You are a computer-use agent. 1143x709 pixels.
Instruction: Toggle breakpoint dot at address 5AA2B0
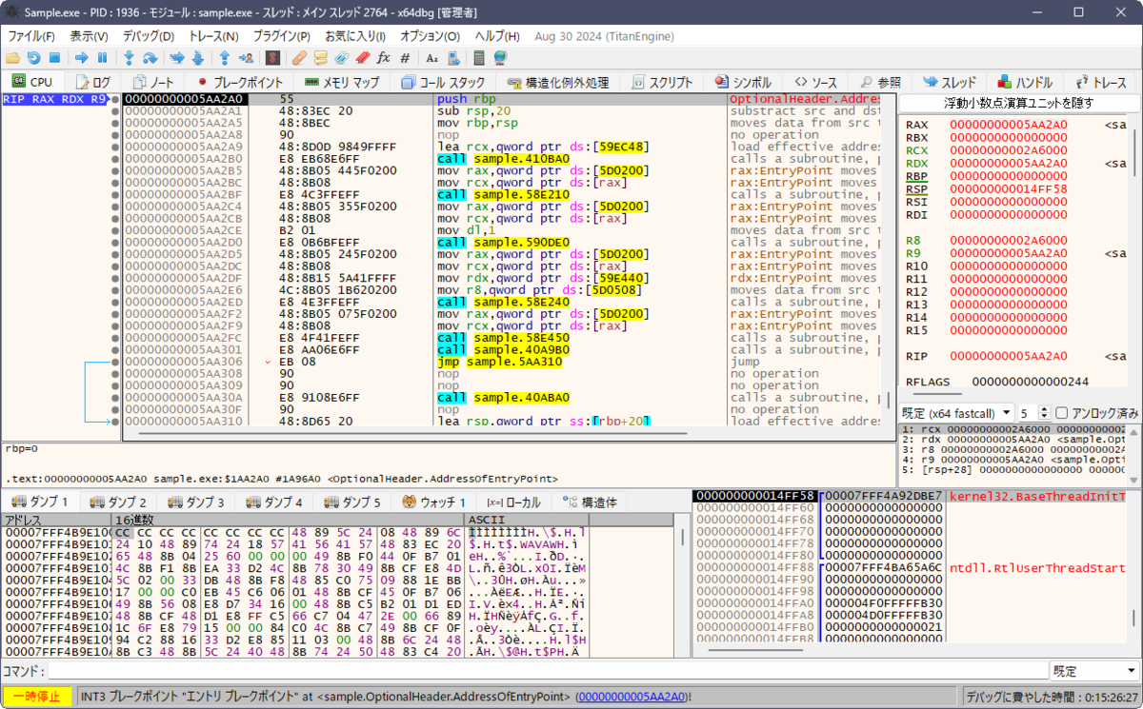115,158
